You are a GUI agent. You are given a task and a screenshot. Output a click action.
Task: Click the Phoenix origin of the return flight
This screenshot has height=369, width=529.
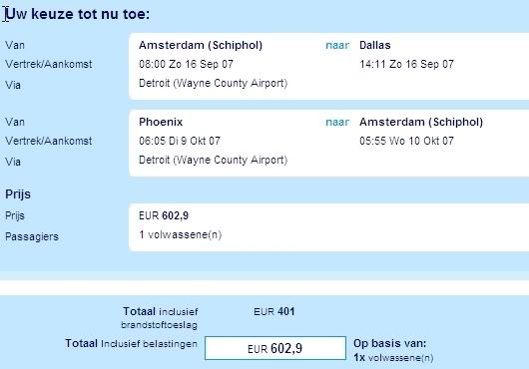[161, 122]
